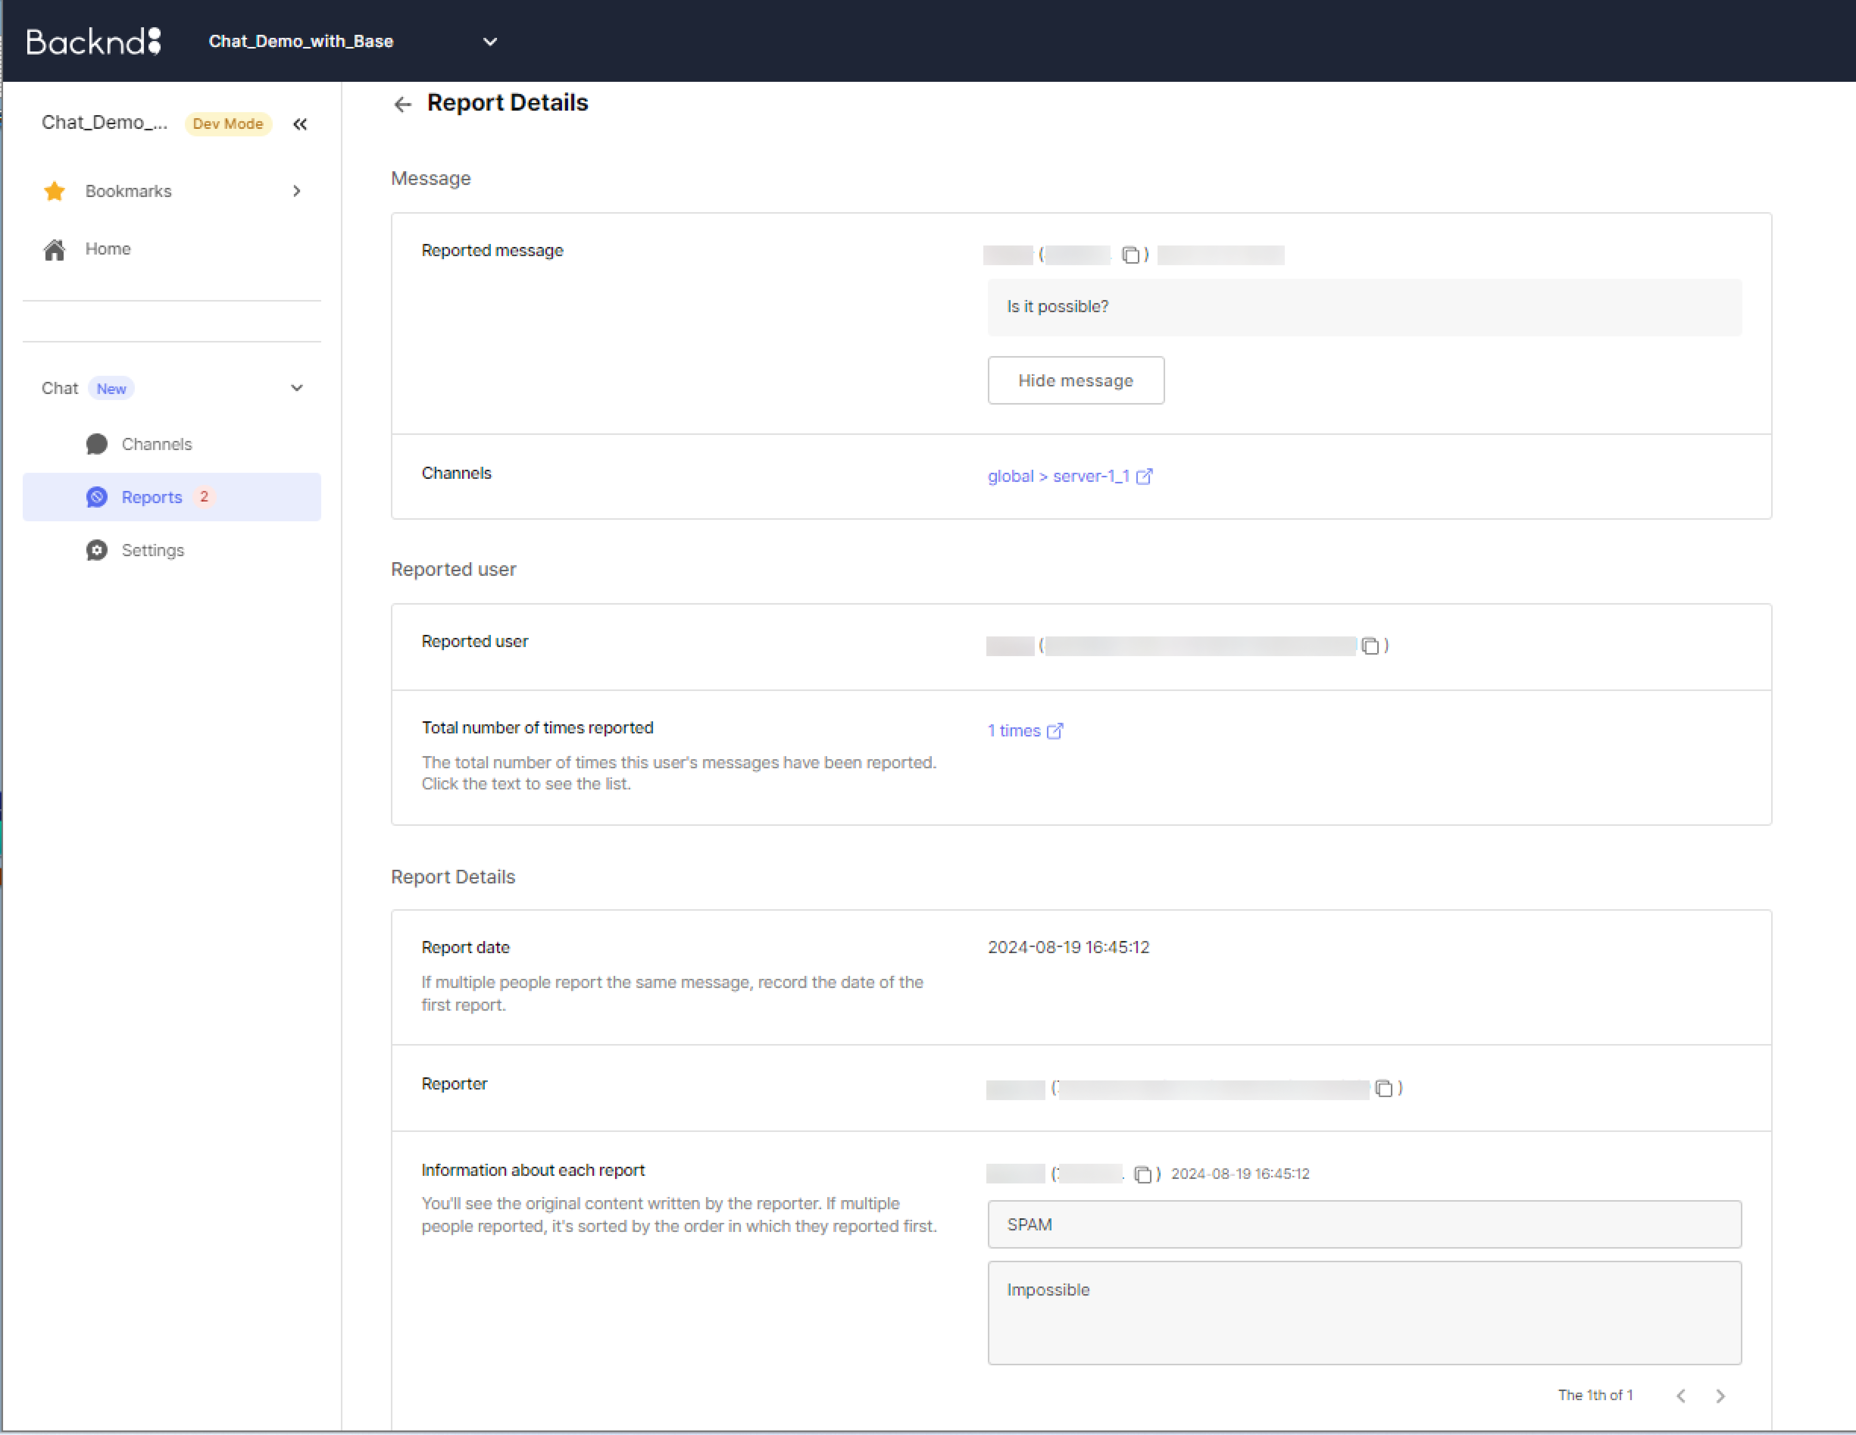Open the Bookmarks menu item
The height and width of the screenshot is (1435, 1856).
[172, 191]
